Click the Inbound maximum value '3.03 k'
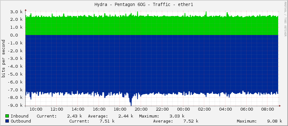This screenshot has width=288, height=126. [x=177, y=116]
